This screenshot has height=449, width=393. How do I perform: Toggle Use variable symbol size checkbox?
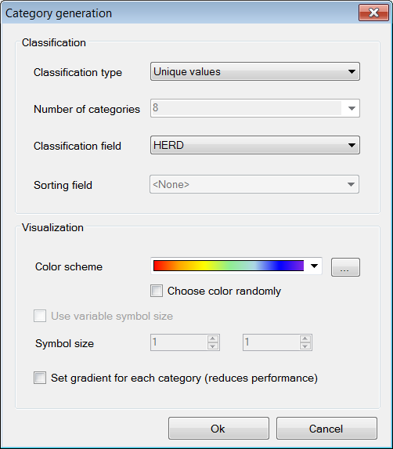[x=40, y=316]
